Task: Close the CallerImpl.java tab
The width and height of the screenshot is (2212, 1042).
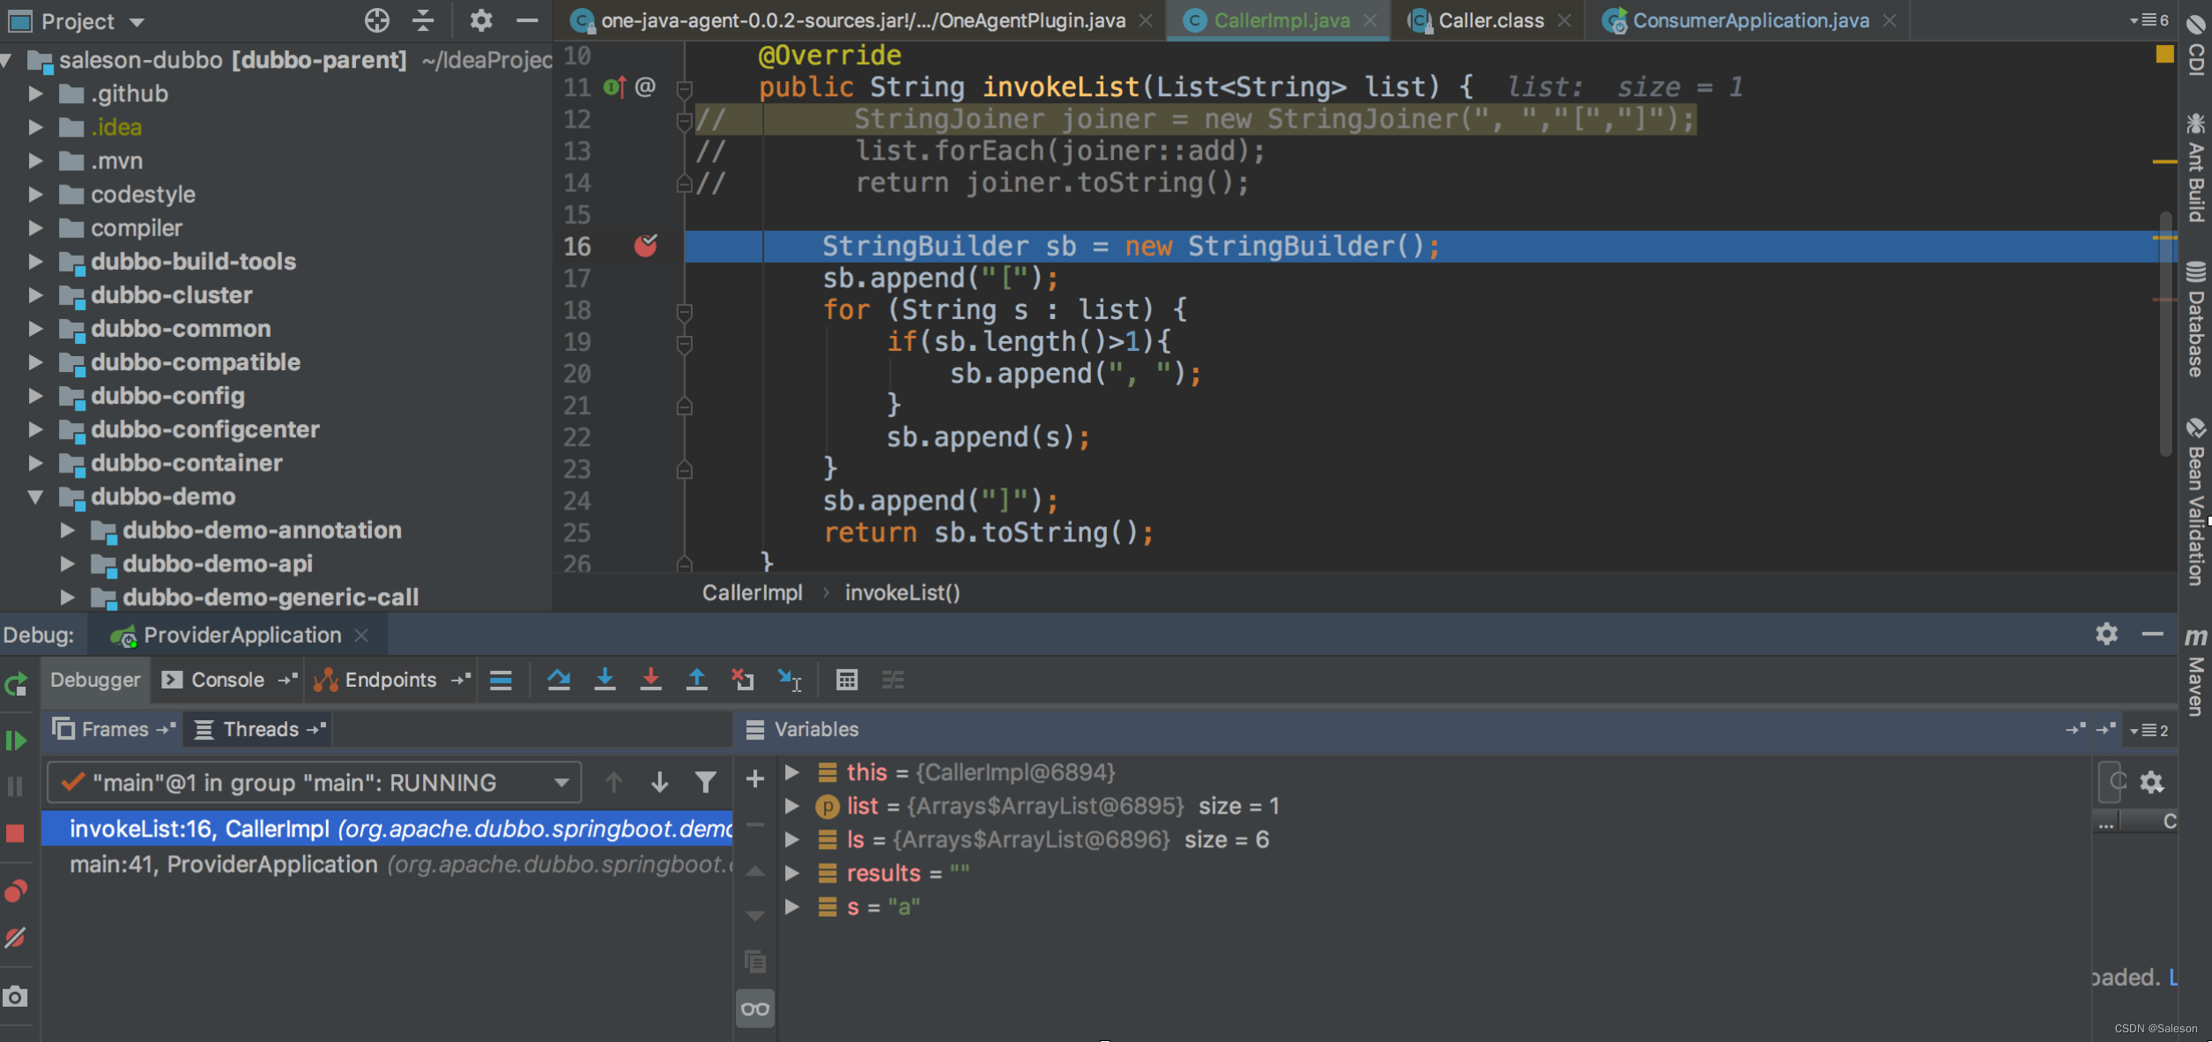Action: pyautogui.click(x=1370, y=20)
